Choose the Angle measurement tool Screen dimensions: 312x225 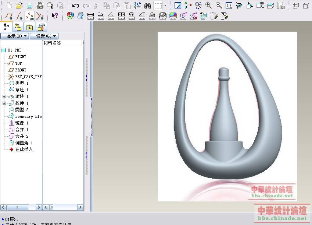pyautogui.click(x=111, y=16)
